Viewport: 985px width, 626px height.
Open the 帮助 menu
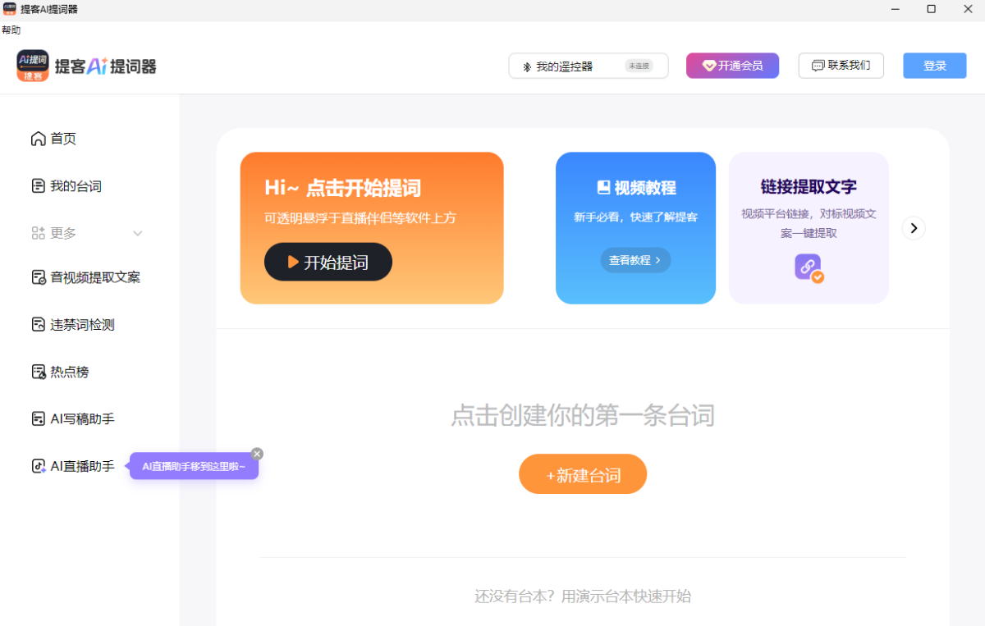click(x=11, y=30)
